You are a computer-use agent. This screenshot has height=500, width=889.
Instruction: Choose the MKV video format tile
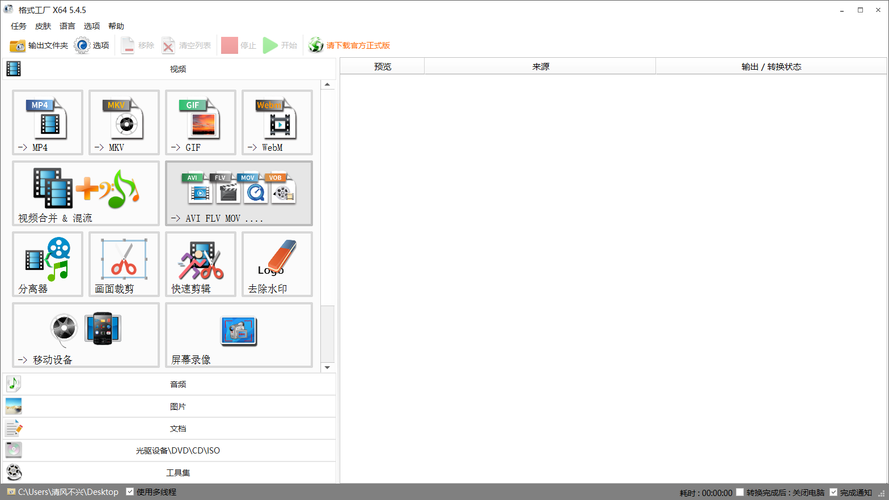click(x=124, y=122)
